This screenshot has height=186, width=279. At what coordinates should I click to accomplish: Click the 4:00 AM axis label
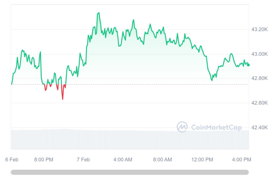123,159
